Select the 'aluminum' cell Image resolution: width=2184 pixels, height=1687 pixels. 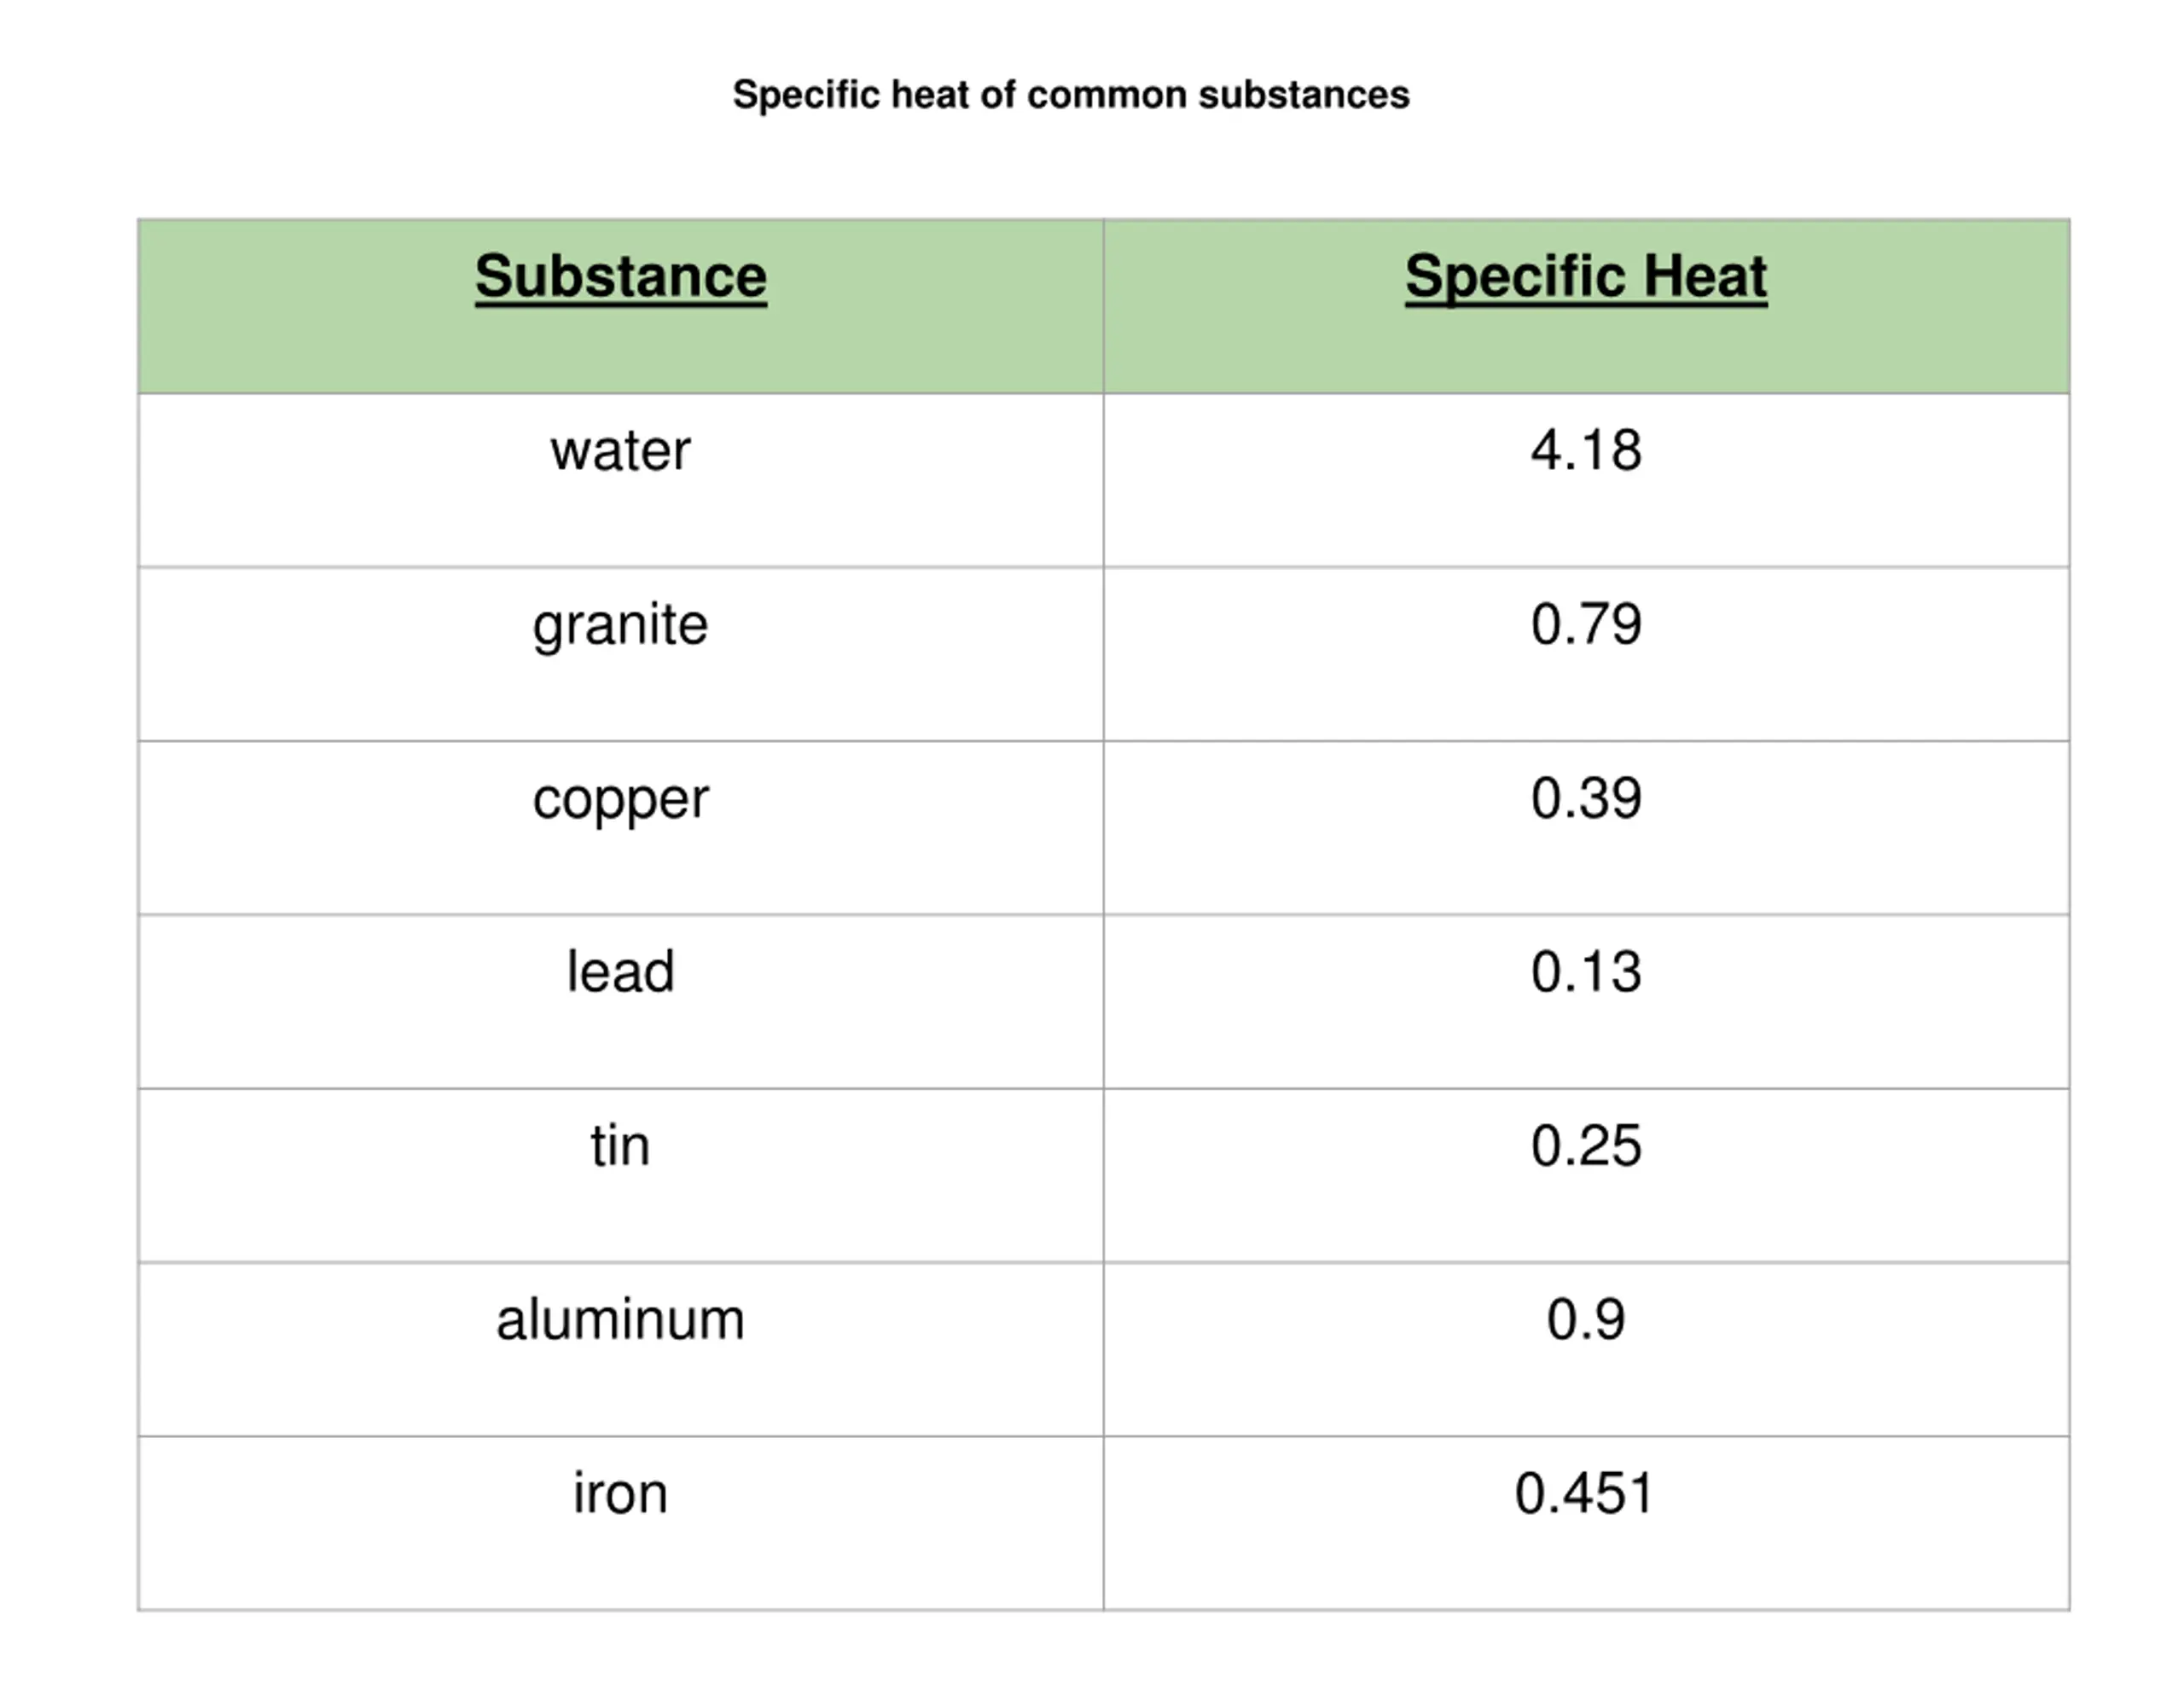[x=621, y=1350]
